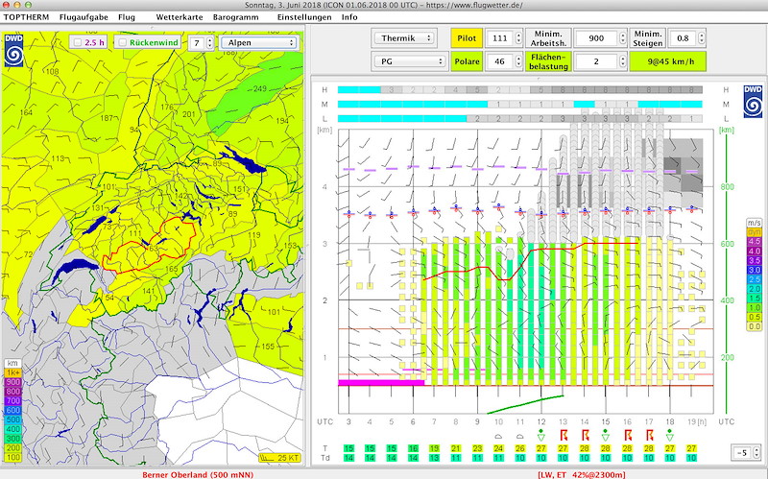Click the map distance value 164
The image size is (768, 479).
click(26, 112)
